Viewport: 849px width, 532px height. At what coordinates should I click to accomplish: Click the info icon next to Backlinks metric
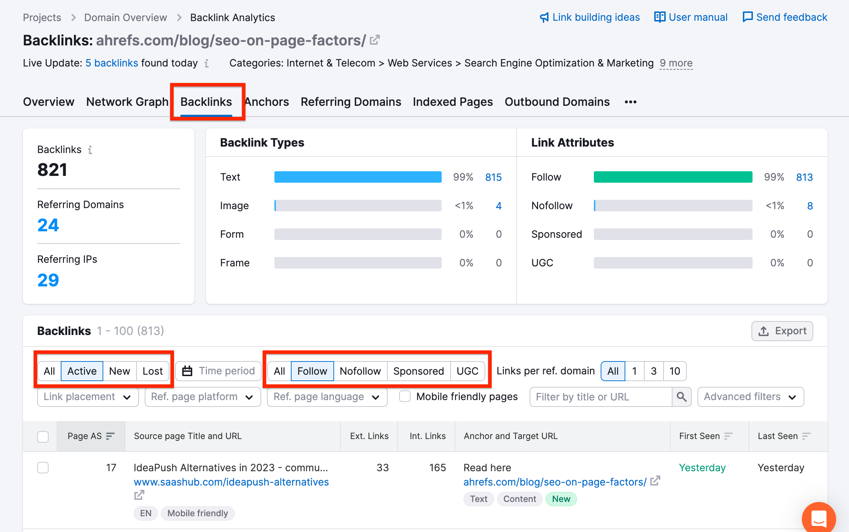pos(90,150)
